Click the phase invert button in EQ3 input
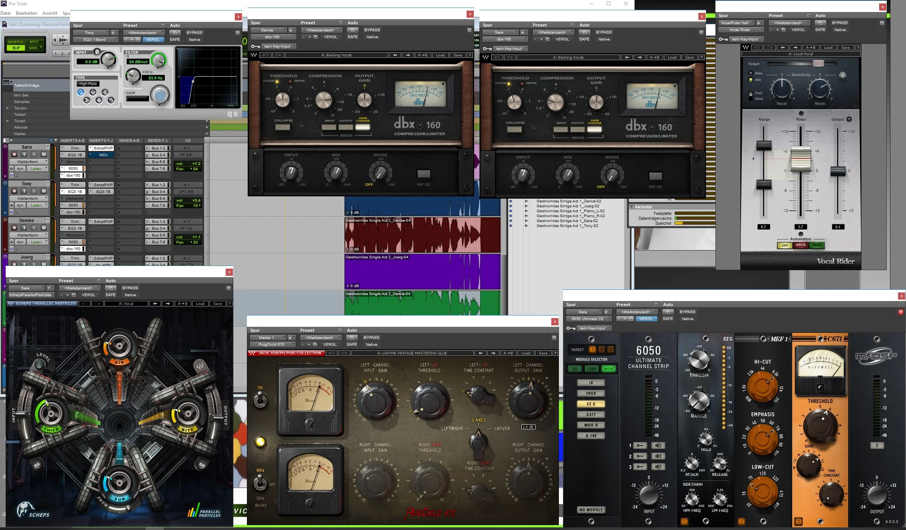 coord(97,52)
